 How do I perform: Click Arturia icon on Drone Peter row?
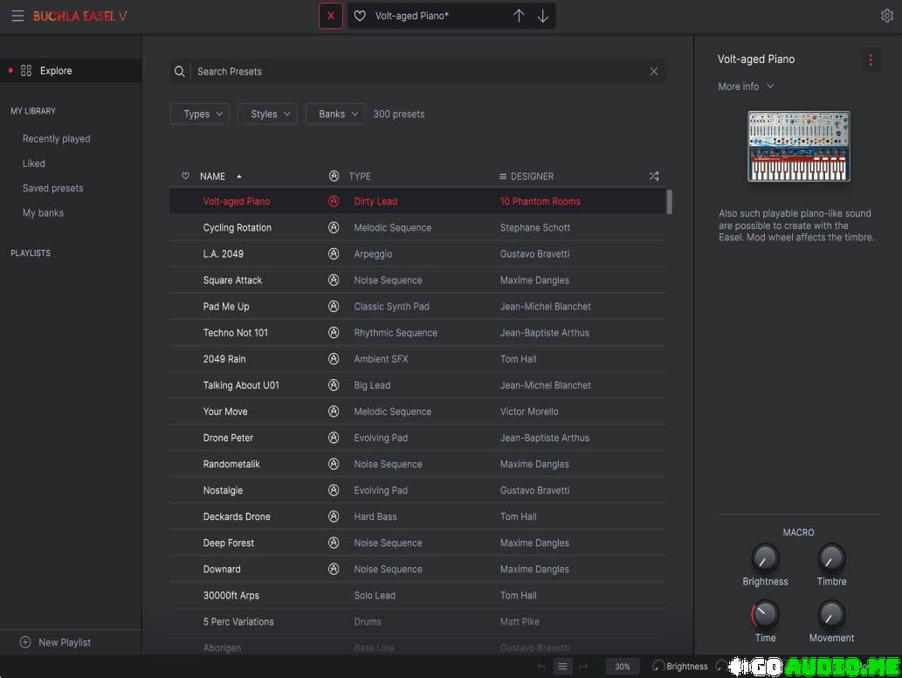point(334,438)
